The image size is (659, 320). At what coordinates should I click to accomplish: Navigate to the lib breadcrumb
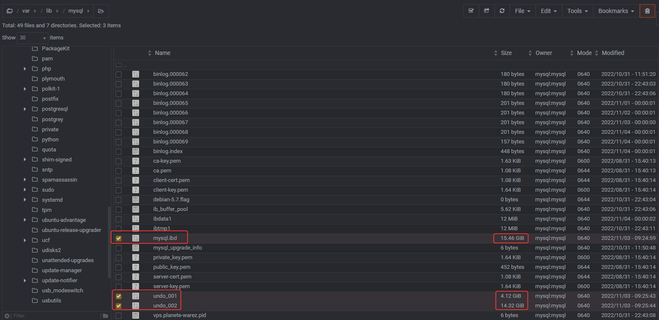click(x=49, y=11)
